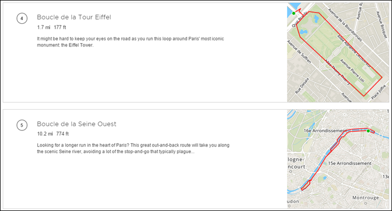Click the Avenue Pierre Loti map label

coord(352,71)
